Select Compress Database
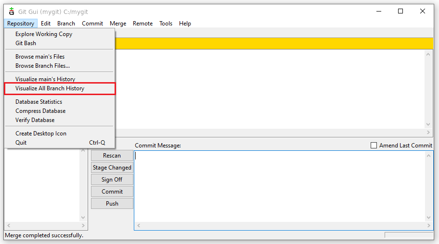The height and width of the screenshot is (244, 439). pyautogui.click(x=60, y=111)
